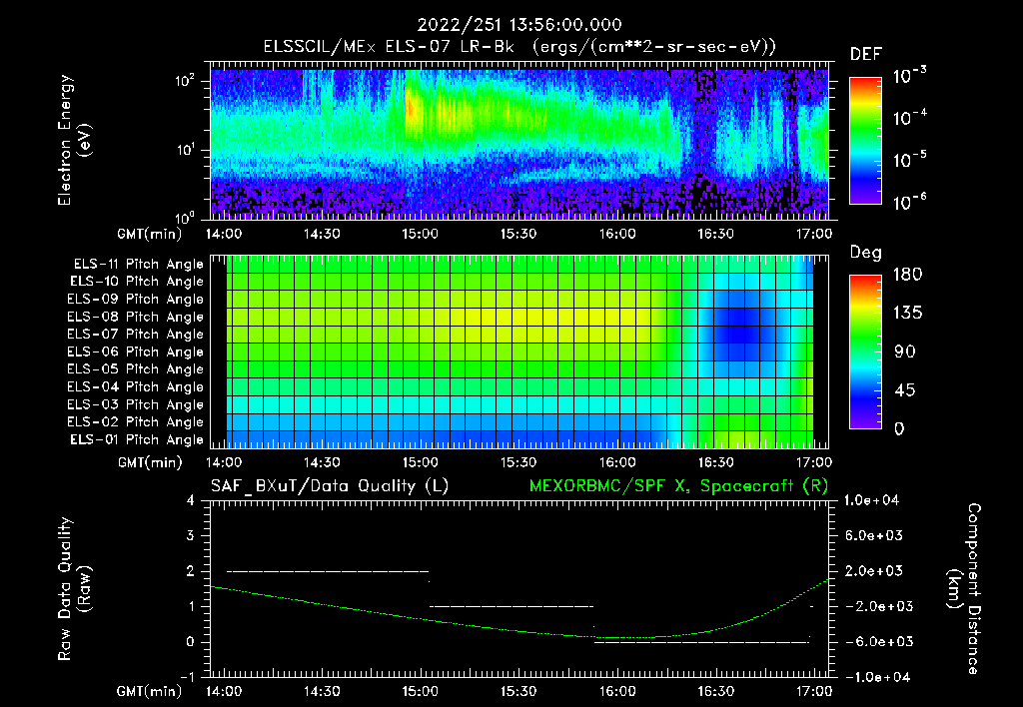1023x707 pixels.
Task: Click the ELS-05 Pitch Angle row label
Action: click(x=135, y=369)
